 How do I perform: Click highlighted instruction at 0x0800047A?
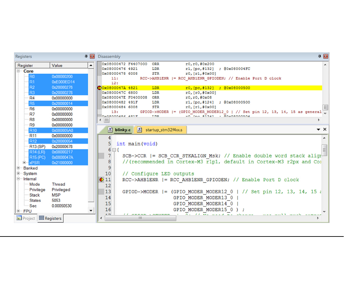pyautogui.click(x=212, y=88)
